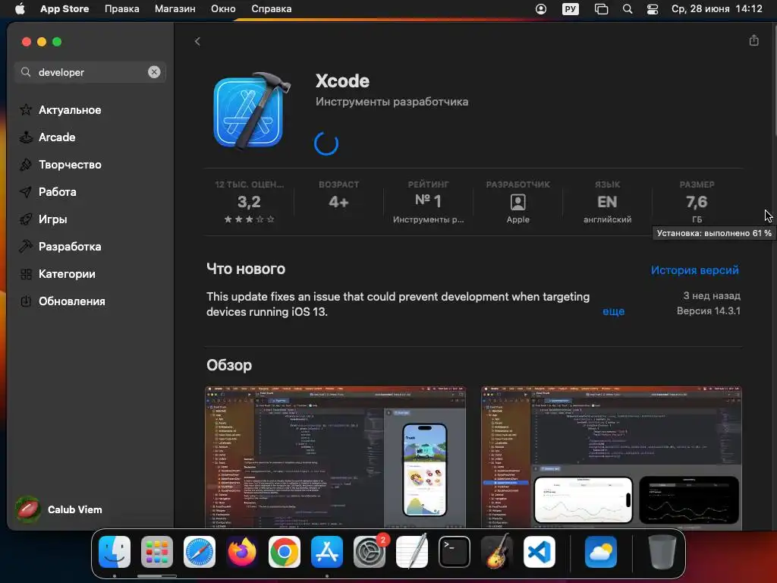Click the Stage Manager windows icon in menu bar
Screen dimensions: 777x583
tap(601, 9)
